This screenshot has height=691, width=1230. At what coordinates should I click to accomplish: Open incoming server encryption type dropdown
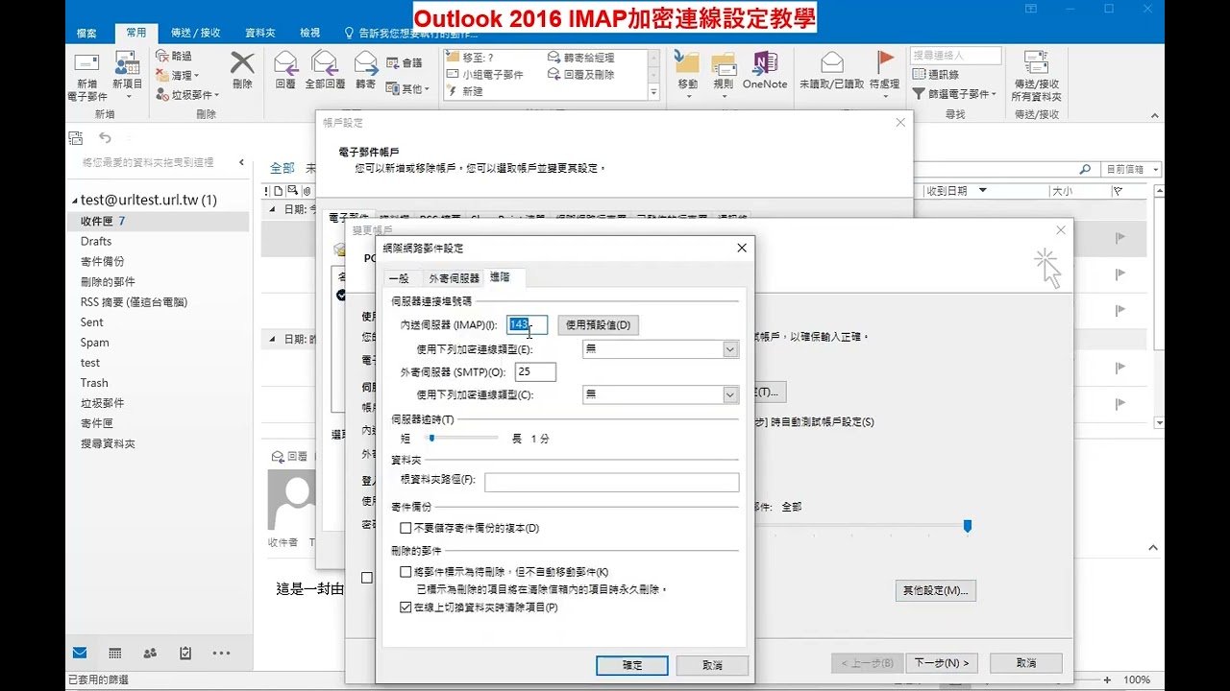[x=730, y=349]
